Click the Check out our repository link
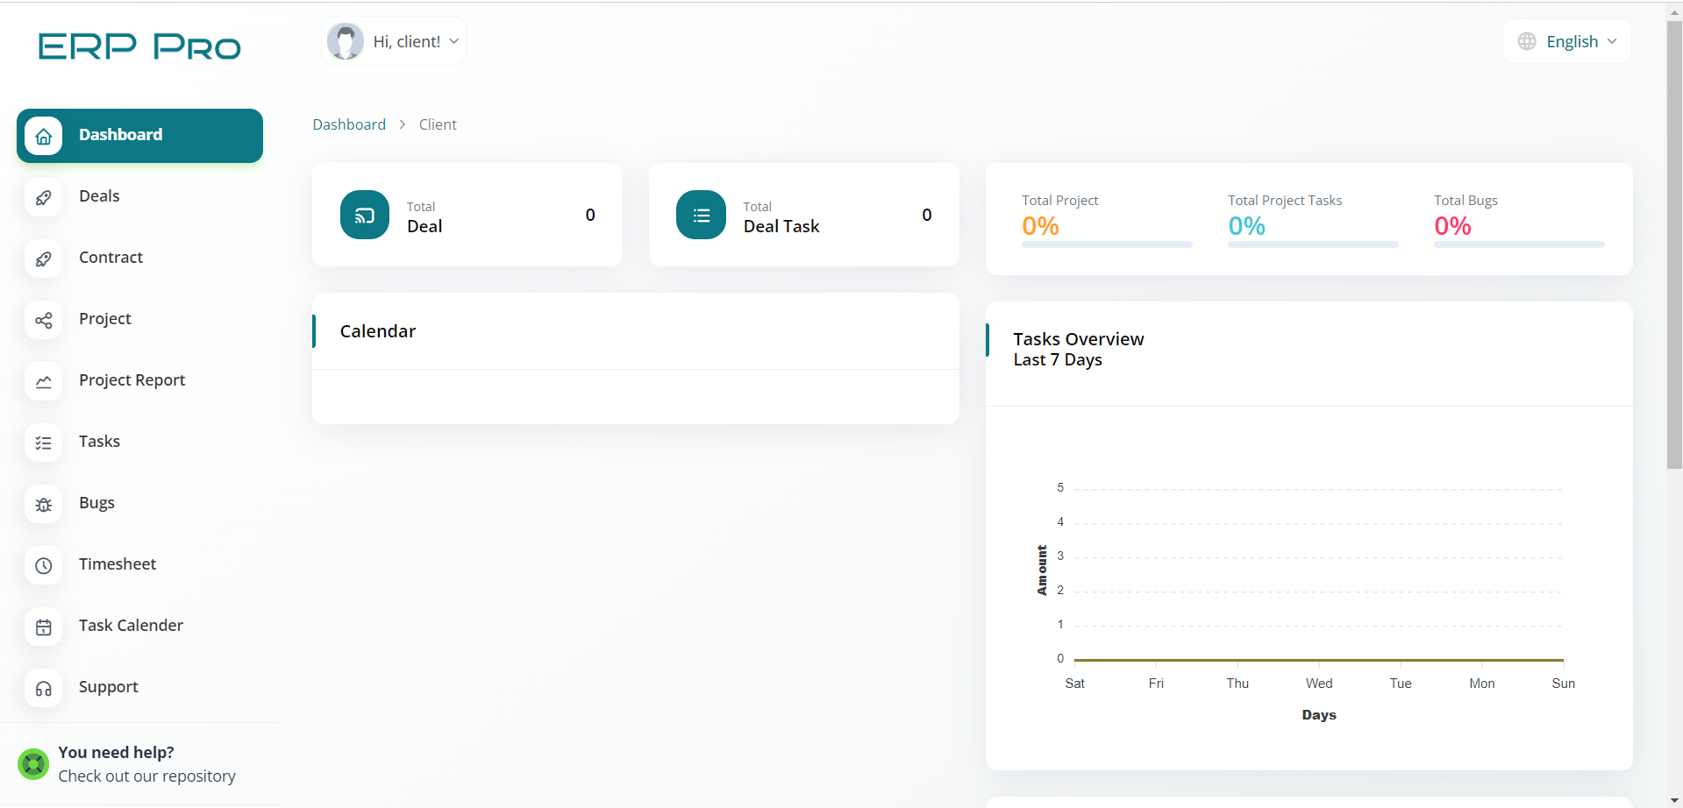The height and width of the screenshot is (808, 1683). [146, 776]
